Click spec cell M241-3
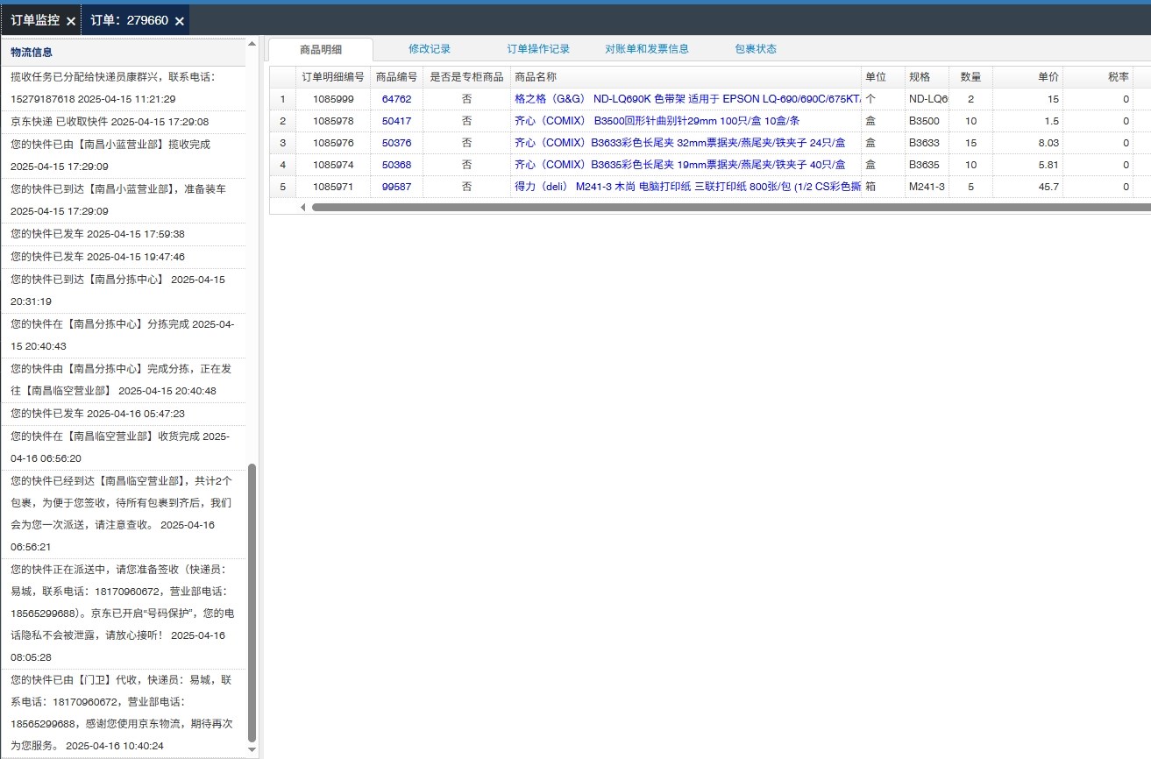 point(927,187)
